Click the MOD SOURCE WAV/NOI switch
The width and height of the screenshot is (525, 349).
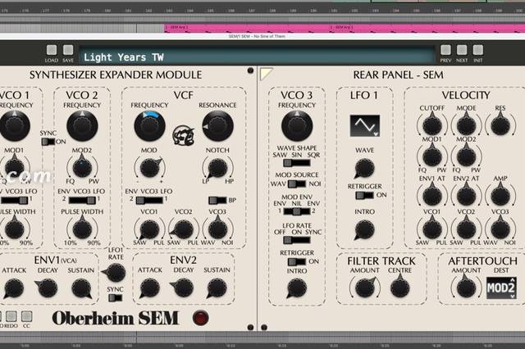point(297,184)
